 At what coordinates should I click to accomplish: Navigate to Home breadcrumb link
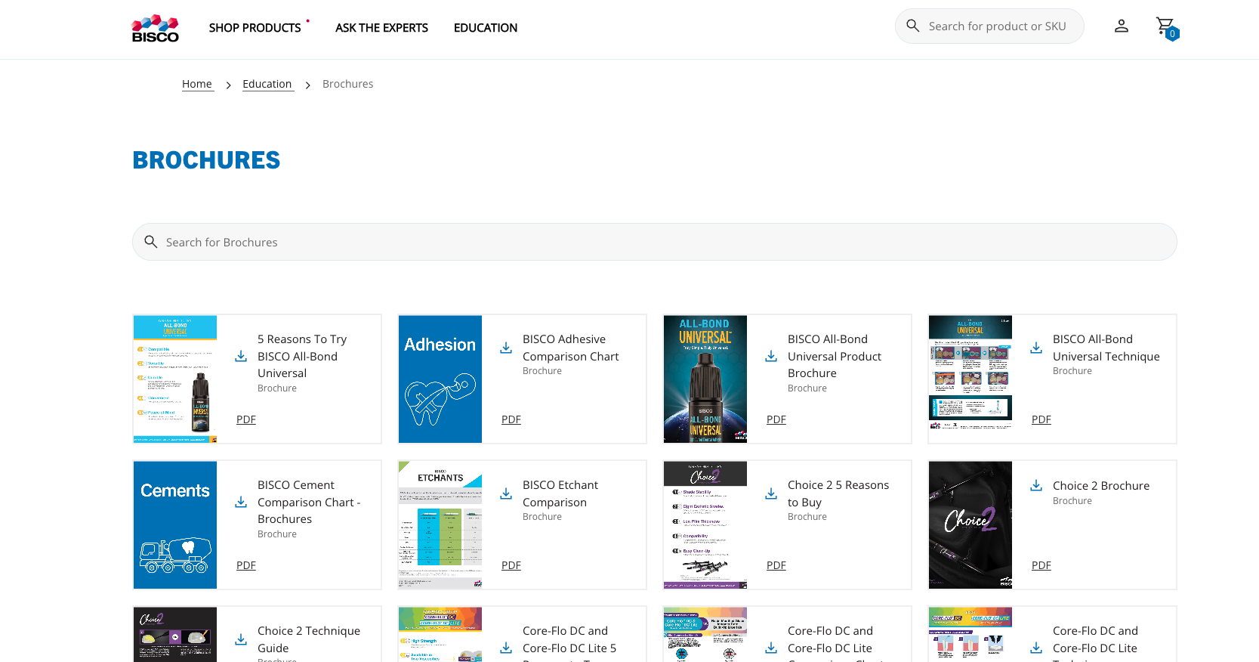(x=197, y=84)
